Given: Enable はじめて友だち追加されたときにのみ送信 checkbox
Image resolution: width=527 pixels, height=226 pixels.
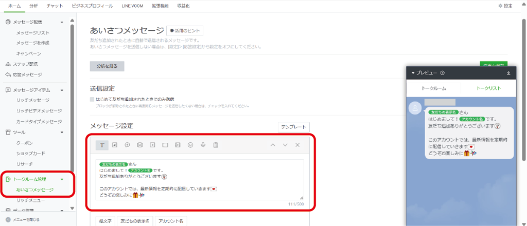Looking at the screenshot, I should 92,99.
